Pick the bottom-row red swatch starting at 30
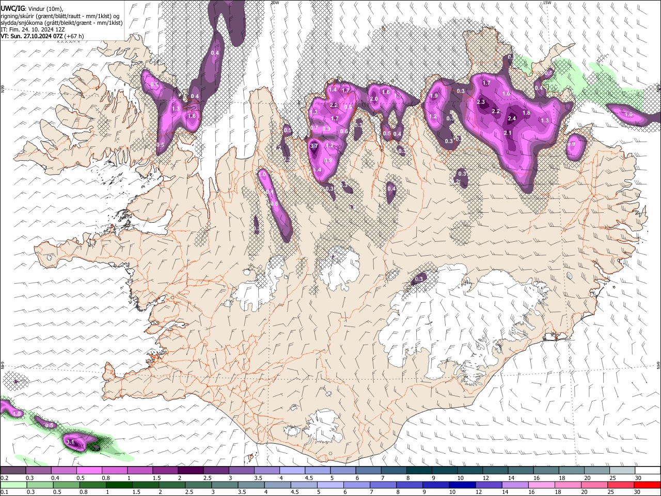 (647, 485)
